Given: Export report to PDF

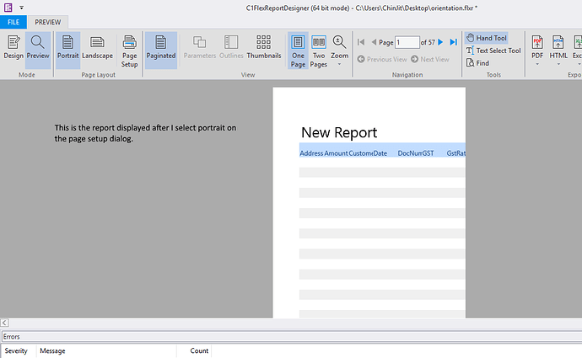Looking at the screenshot, I should [537, 46].
